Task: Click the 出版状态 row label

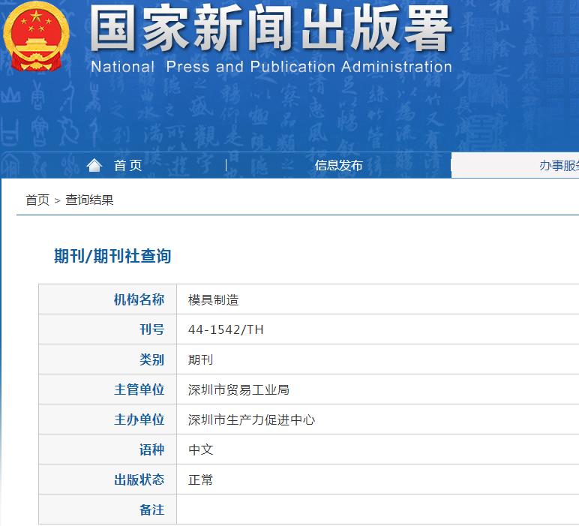Action: pos(139,479)
